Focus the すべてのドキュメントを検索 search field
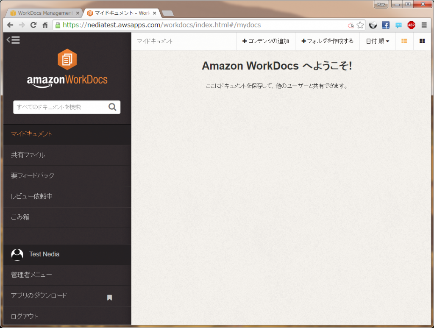Viewport: 434px width, 328px height. click(67, 107)
